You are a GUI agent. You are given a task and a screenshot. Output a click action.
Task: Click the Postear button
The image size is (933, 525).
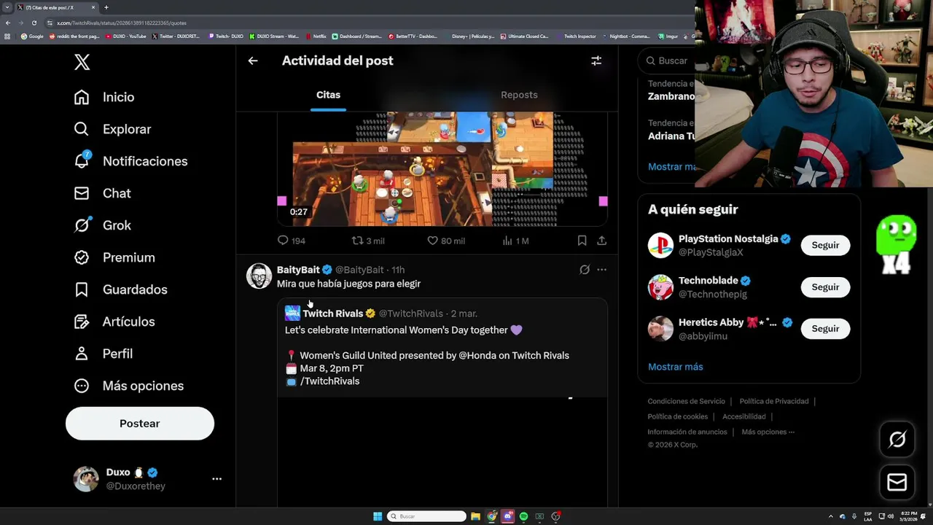pyautogui.click(x=140, y=424)
